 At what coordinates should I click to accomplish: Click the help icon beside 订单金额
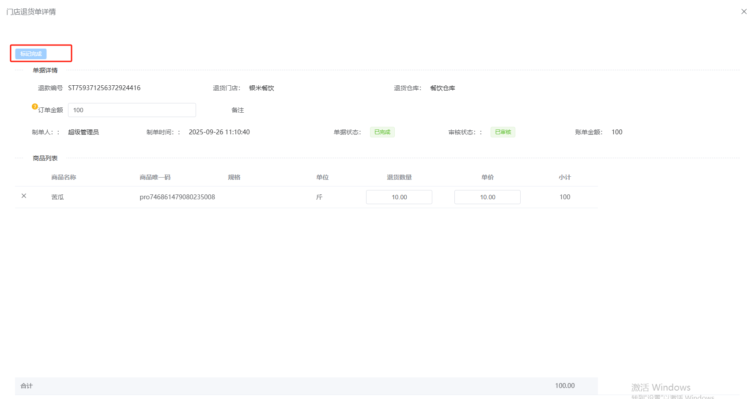pyautogui.click(x=34, y=106)
